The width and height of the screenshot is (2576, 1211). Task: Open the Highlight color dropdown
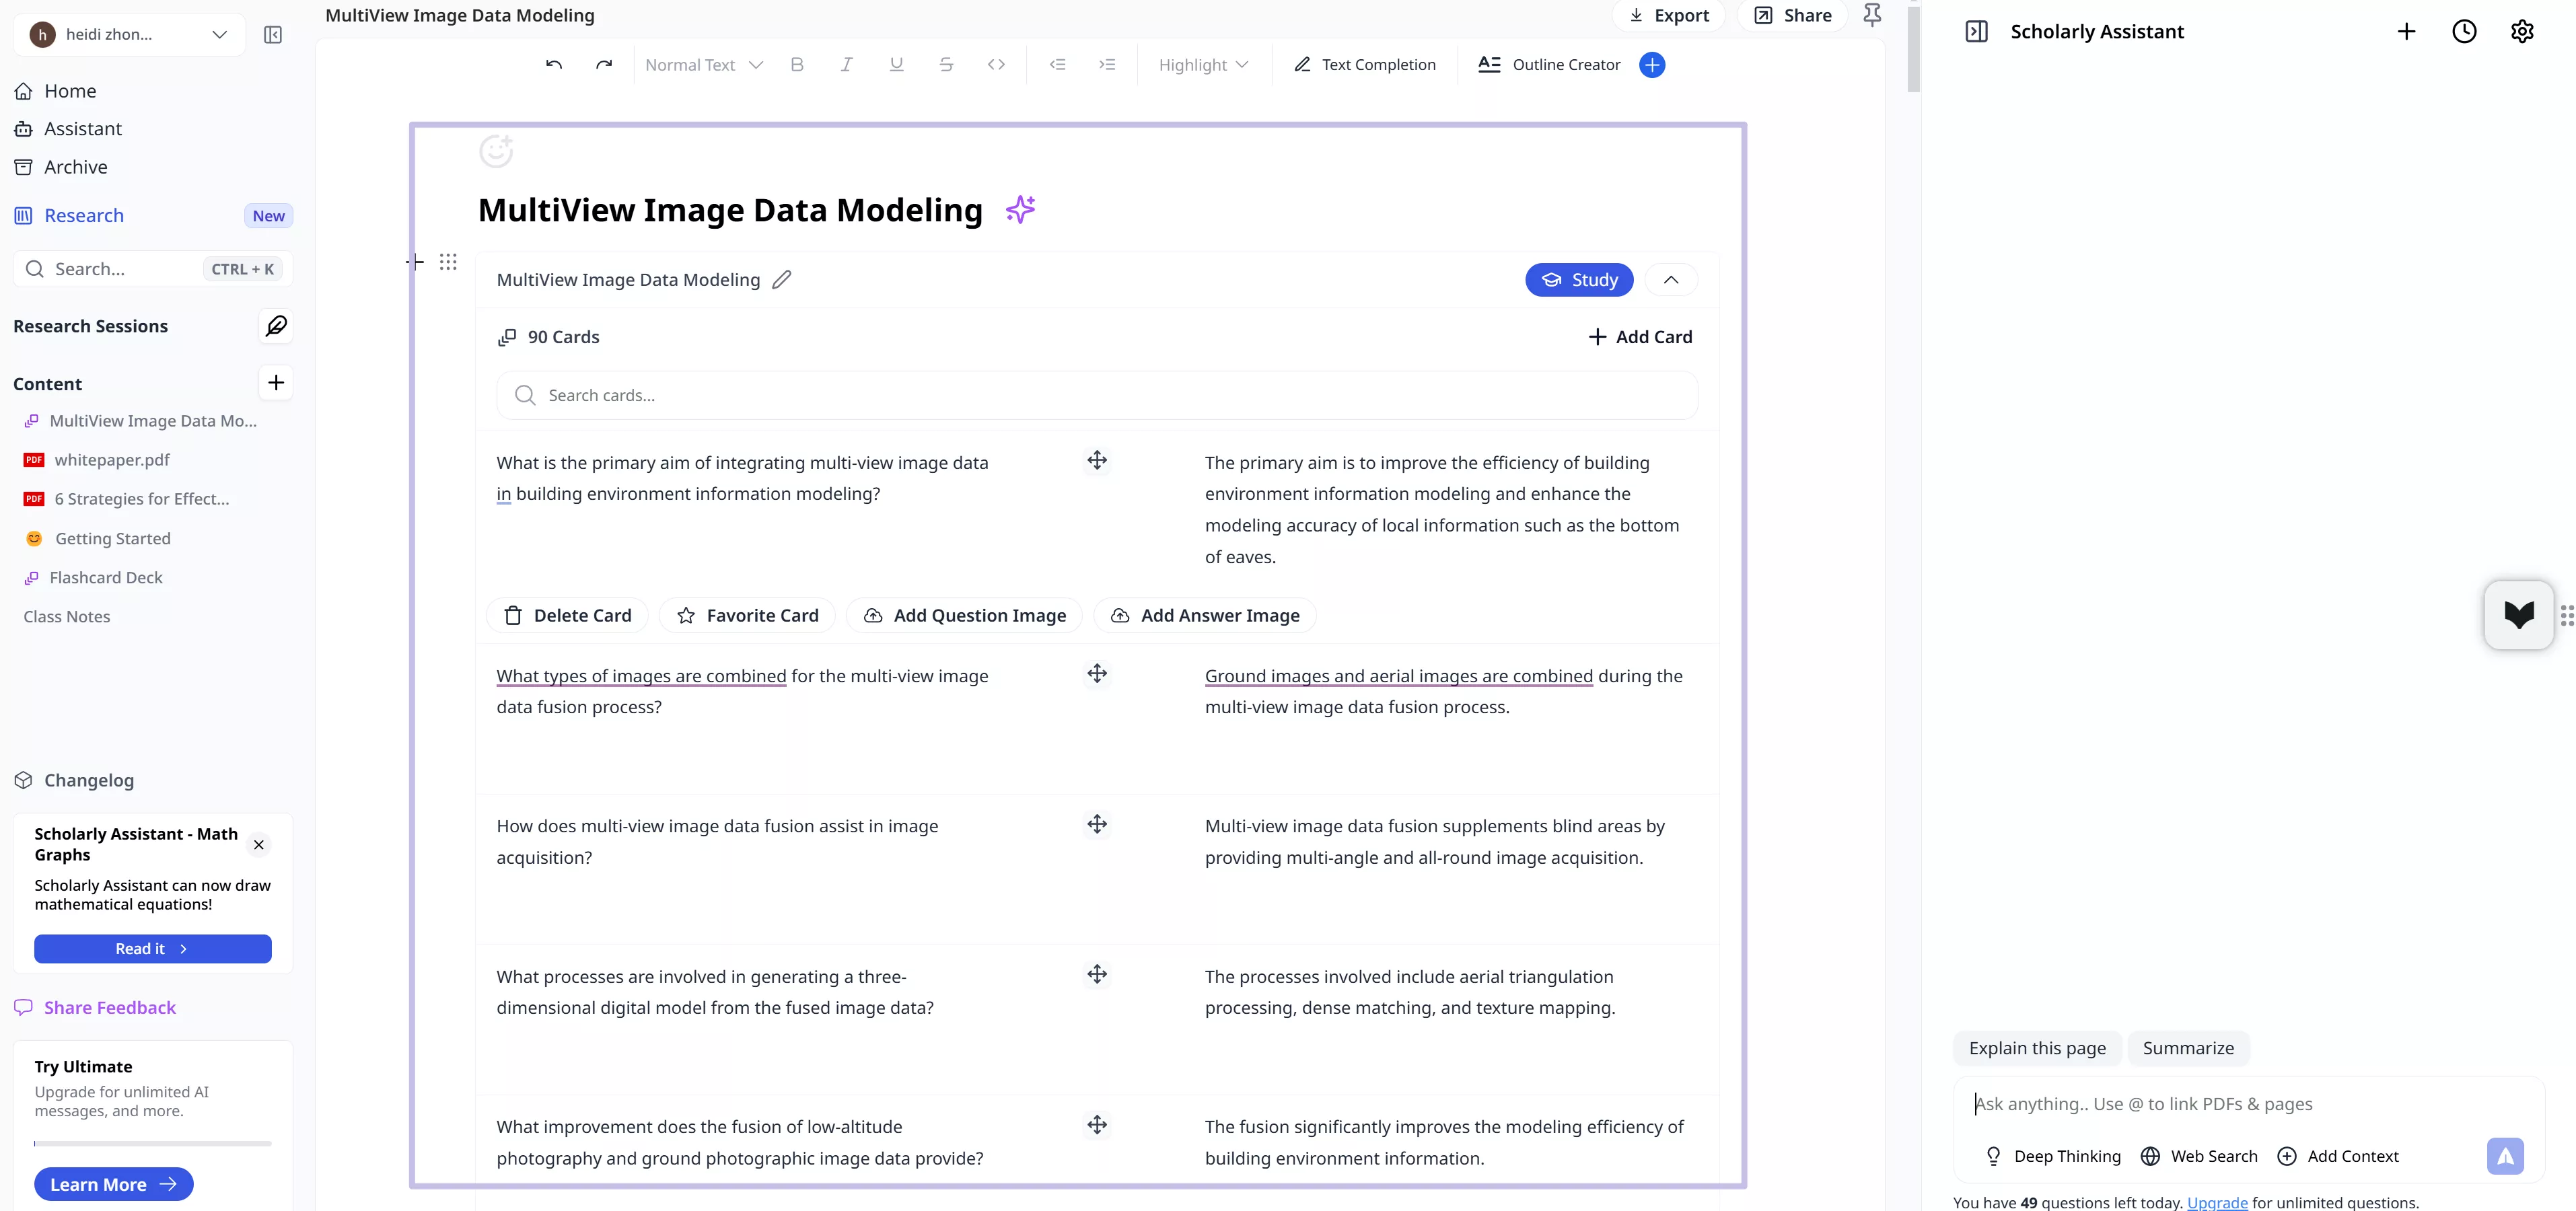tap(1203, 65)
